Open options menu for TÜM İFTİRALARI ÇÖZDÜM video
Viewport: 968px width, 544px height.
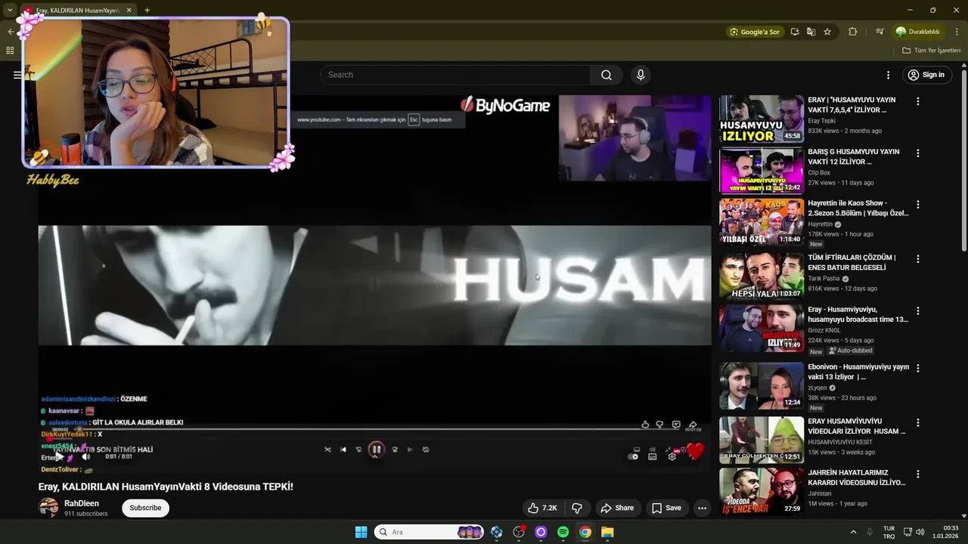(918, 259)
